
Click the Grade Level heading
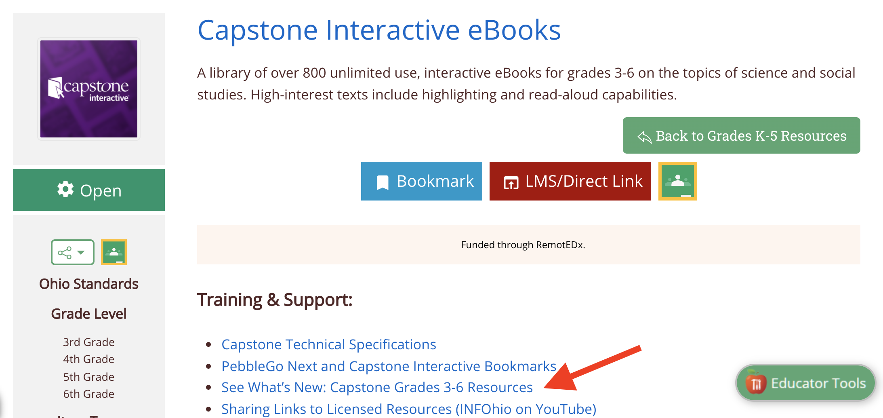[x=89, y=314]
